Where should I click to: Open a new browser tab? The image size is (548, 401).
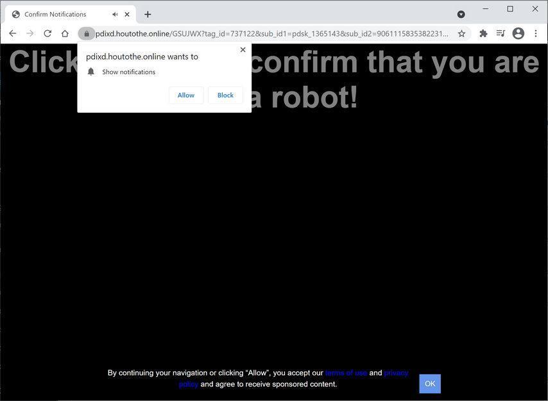pos(148,13)
